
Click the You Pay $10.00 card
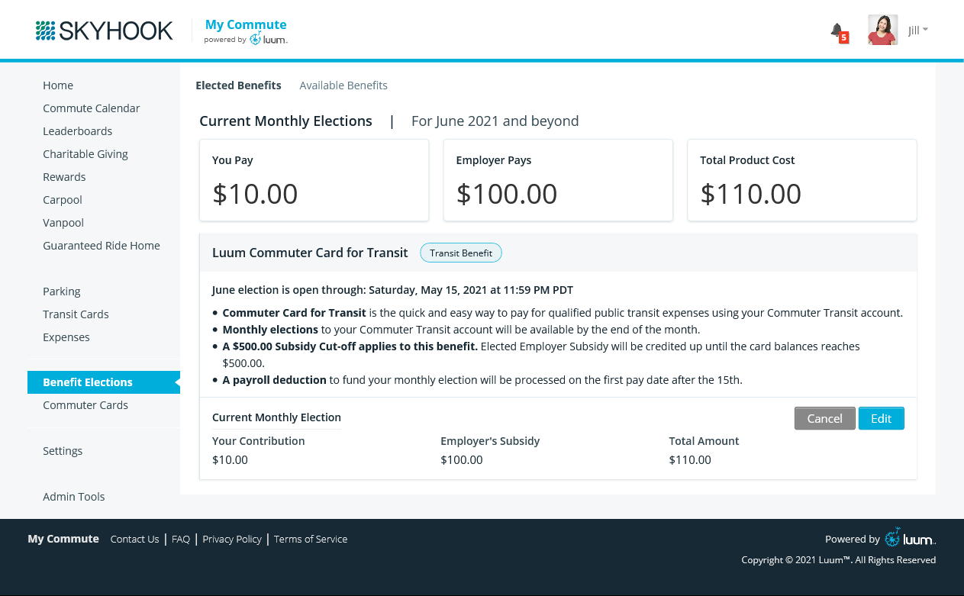click(314, 180)
